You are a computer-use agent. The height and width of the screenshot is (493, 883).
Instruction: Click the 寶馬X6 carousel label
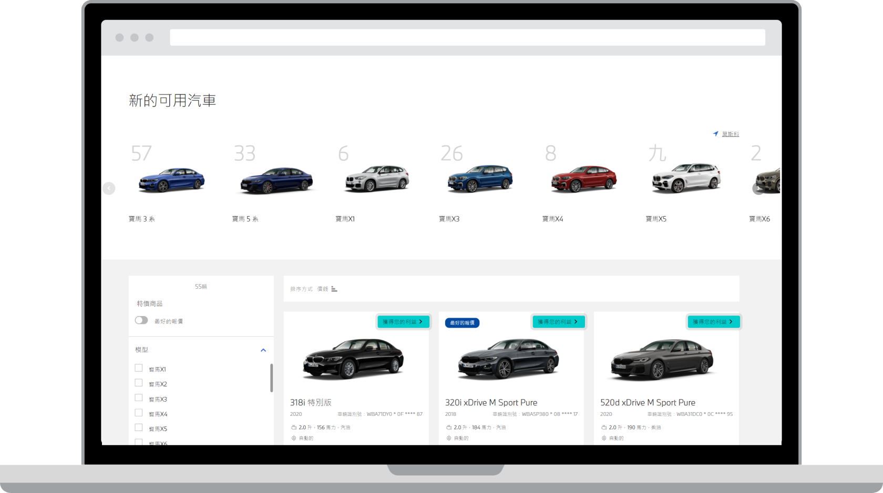pyautogui.click(x=759, y=219)
